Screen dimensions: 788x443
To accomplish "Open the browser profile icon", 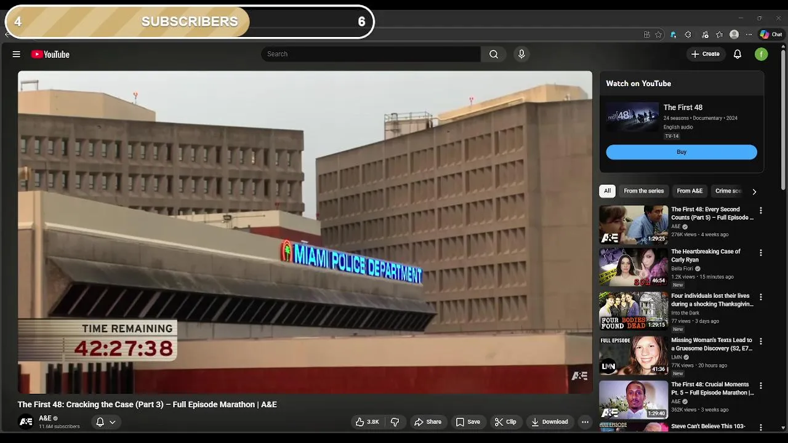I will coord(734,34).
